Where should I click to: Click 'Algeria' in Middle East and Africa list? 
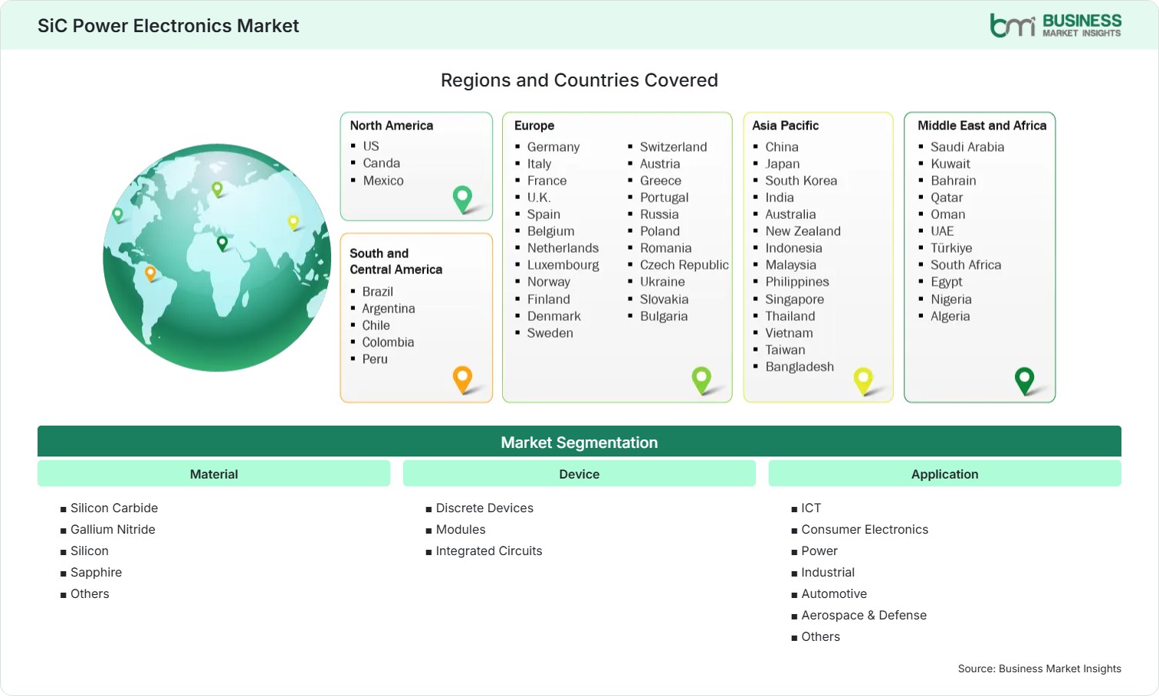pos(951,316)
